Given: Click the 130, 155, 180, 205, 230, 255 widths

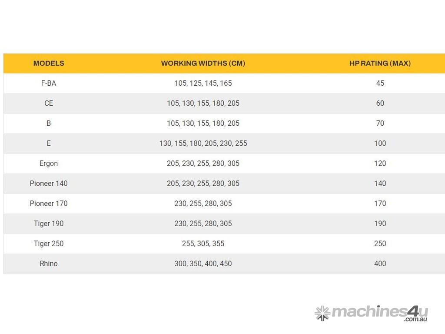Looking at the screenshot, I should coord(203,144).
